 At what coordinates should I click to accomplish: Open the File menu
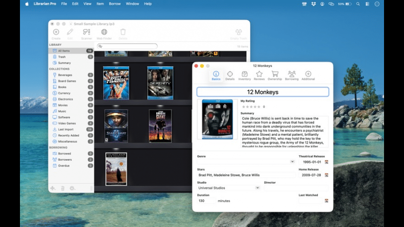click(x=64, y=4)
